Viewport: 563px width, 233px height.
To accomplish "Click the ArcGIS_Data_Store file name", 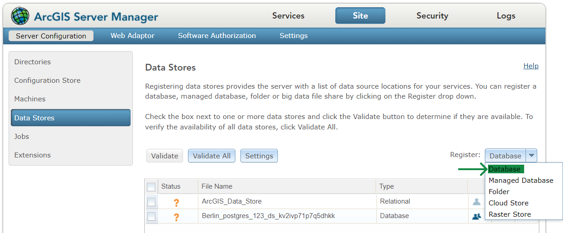I will pos(232,201).
